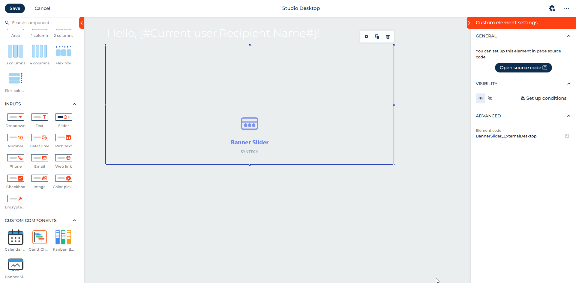Open element settings gear in floating toolbar
The image size is (576, 283).
366,37
